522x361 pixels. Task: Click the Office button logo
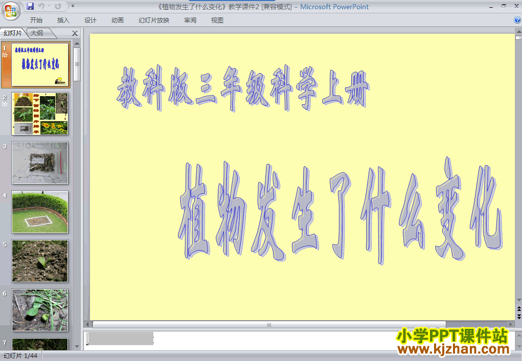coord(11,11)
